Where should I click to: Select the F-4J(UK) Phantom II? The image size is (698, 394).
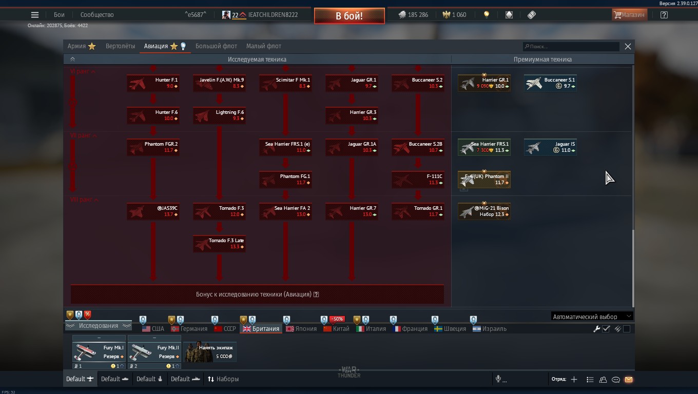coord(484,180)
